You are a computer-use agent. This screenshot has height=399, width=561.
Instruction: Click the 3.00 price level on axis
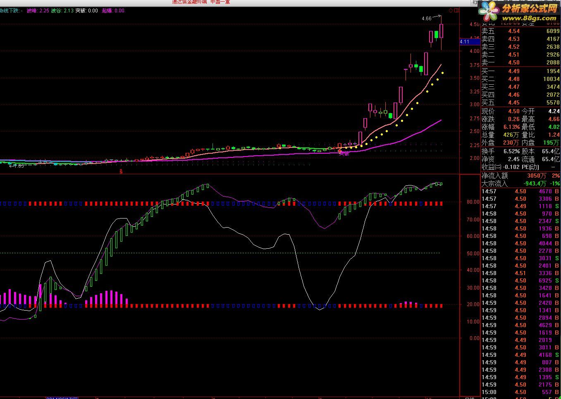[x=475, y=104]
